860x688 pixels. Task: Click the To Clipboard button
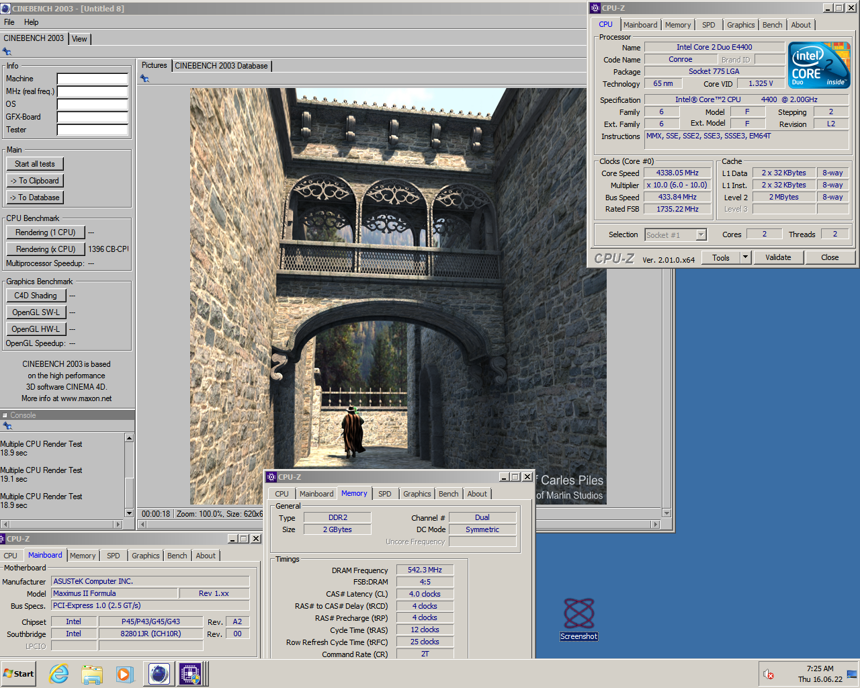point(35,181)
